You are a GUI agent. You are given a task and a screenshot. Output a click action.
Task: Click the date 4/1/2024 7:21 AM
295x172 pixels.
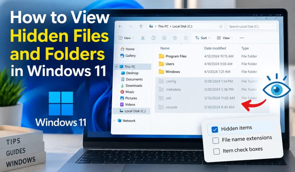click(x=217, y=72)
